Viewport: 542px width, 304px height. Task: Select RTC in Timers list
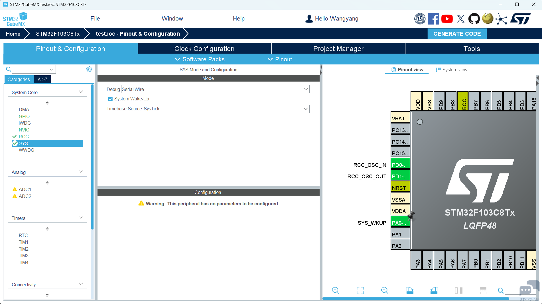23,235
